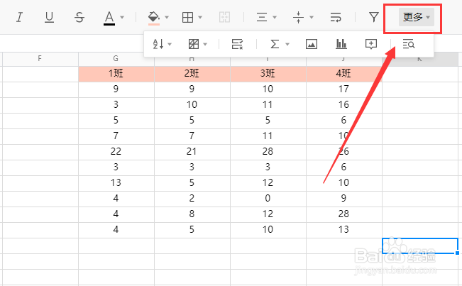Click the find and replace icon
Viewport: 462px width, 286px height.
tap(409, 45)
